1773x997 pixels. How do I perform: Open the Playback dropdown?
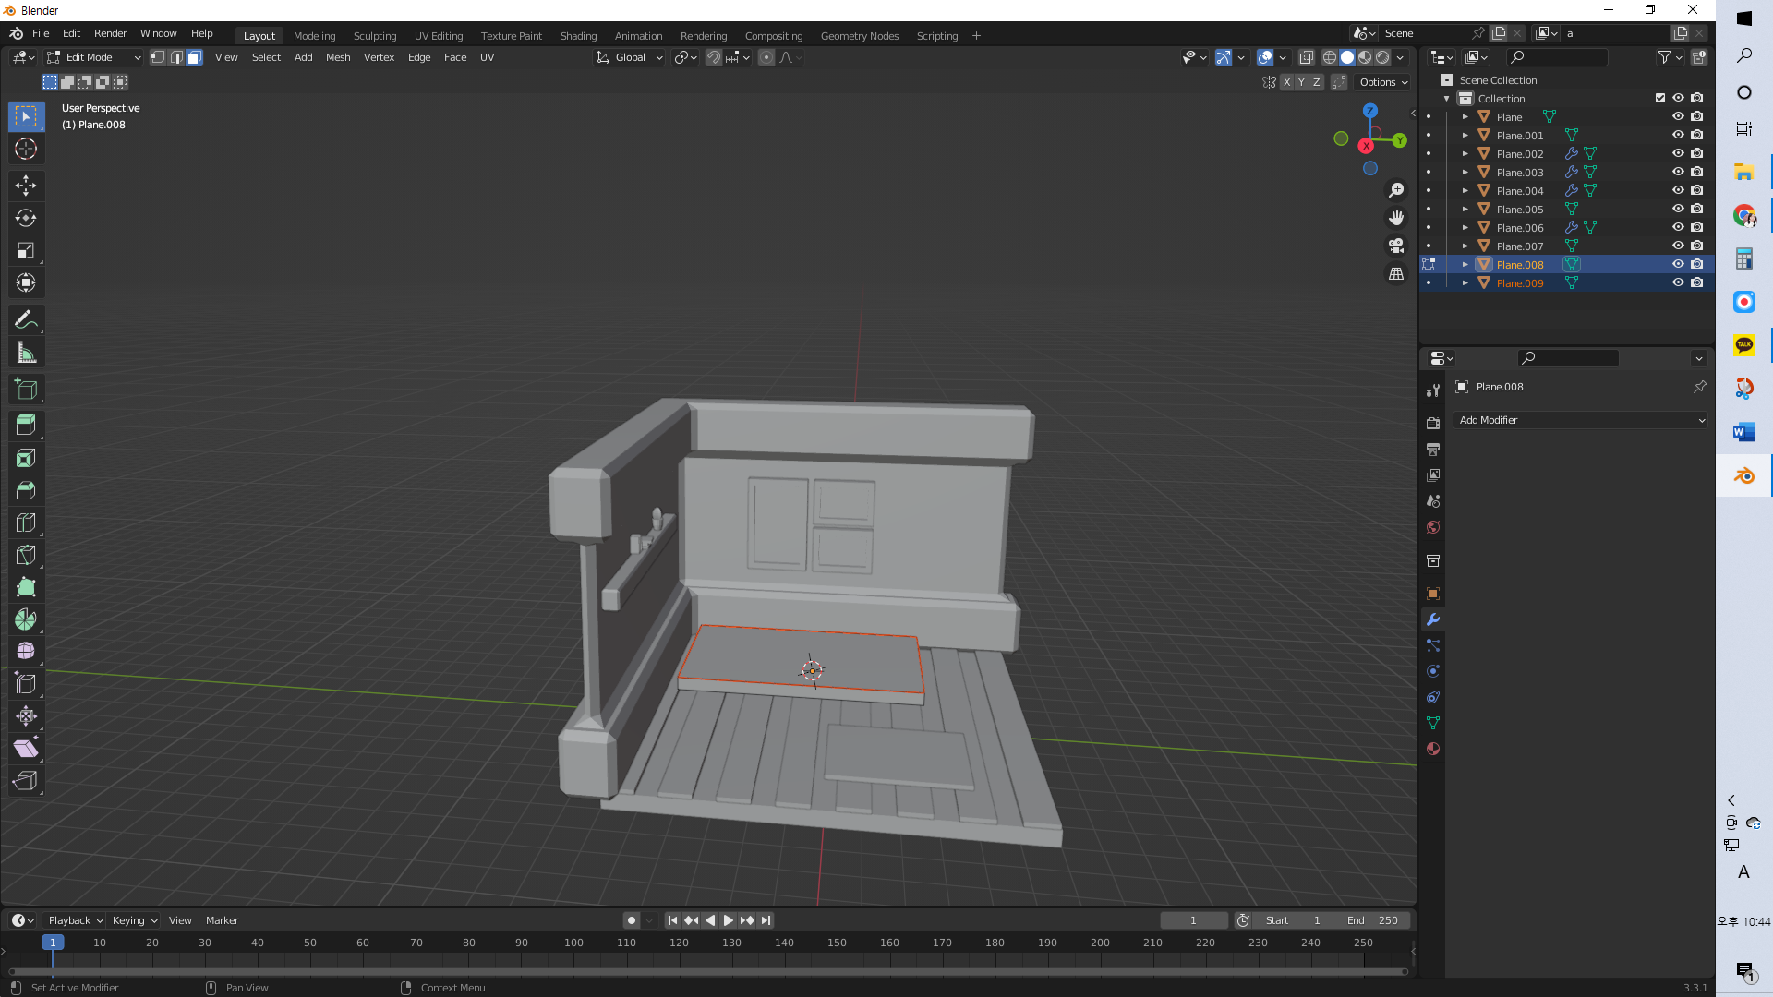tap(75, 920)
